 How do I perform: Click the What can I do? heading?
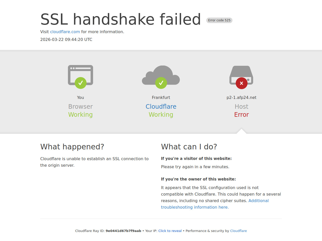(189, 147)
